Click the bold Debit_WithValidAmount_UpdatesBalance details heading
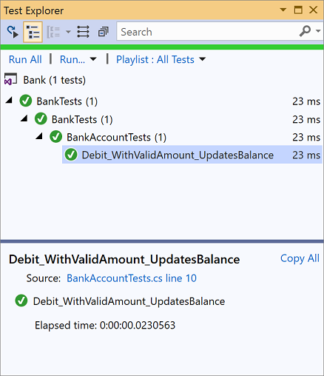This screenshot has width=324, height=376. (x=124, y=260)
